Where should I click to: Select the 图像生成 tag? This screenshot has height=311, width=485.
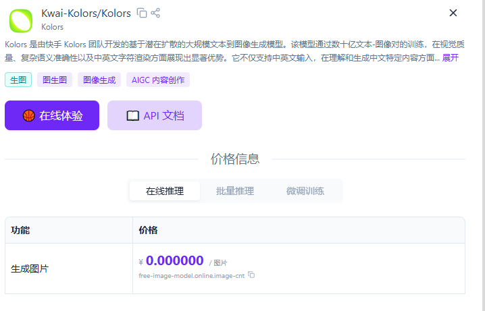(x=99, y=80)
